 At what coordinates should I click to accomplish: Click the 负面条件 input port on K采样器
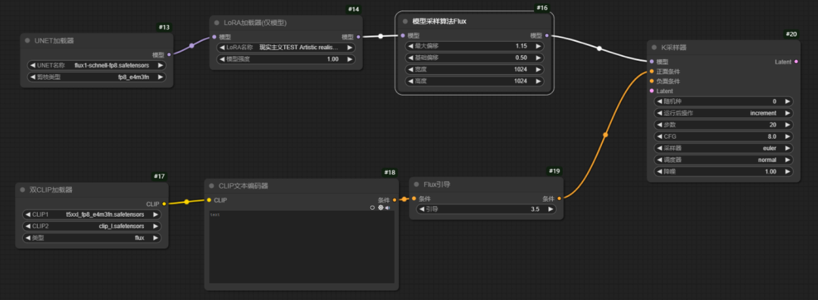(651, 81)
